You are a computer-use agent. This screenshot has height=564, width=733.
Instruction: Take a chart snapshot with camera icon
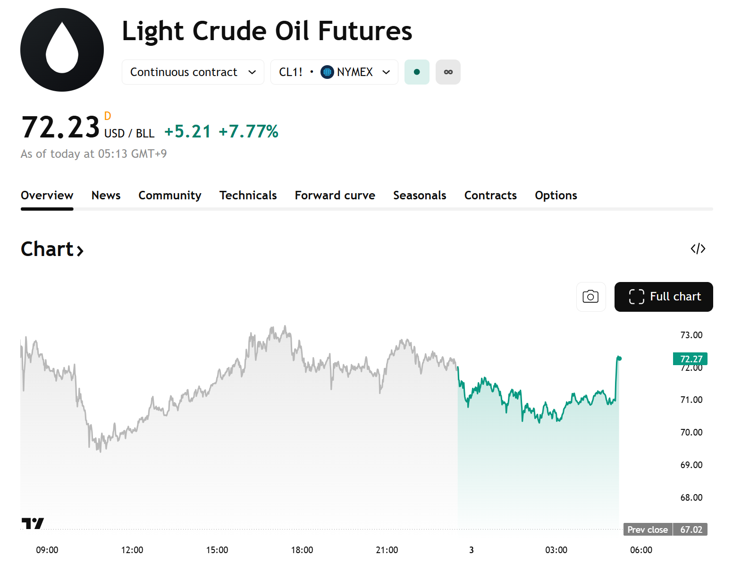[590, 297]
